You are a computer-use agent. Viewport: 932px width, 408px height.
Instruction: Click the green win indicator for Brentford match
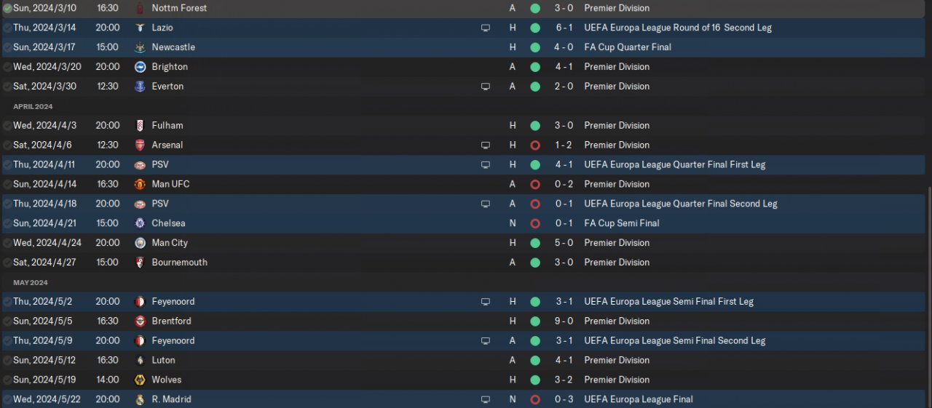click(535, 321)
